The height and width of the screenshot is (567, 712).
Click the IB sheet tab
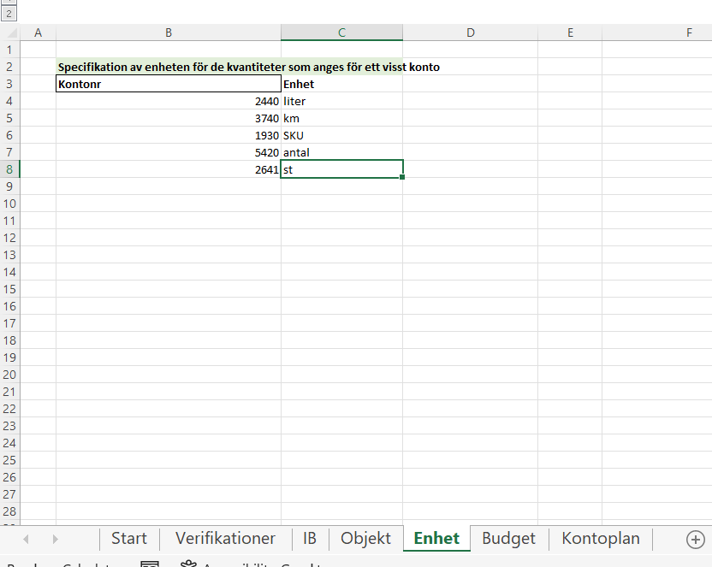coord(310,539)
